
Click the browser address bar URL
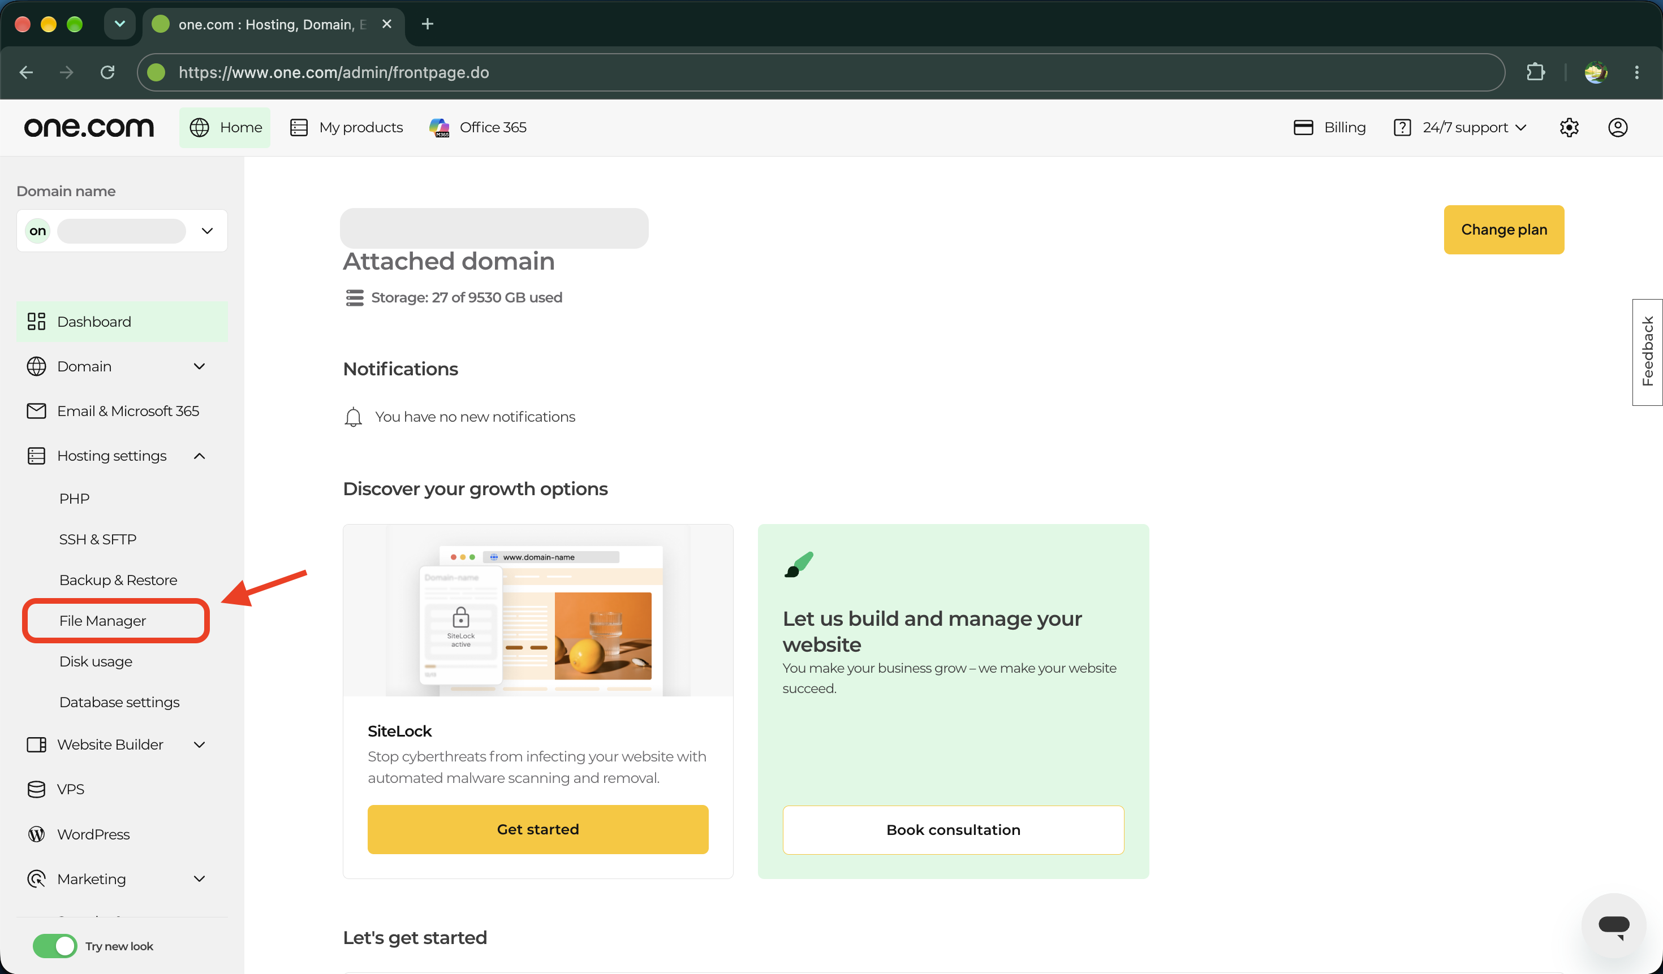pyautogui.click(x=334, y=72)
